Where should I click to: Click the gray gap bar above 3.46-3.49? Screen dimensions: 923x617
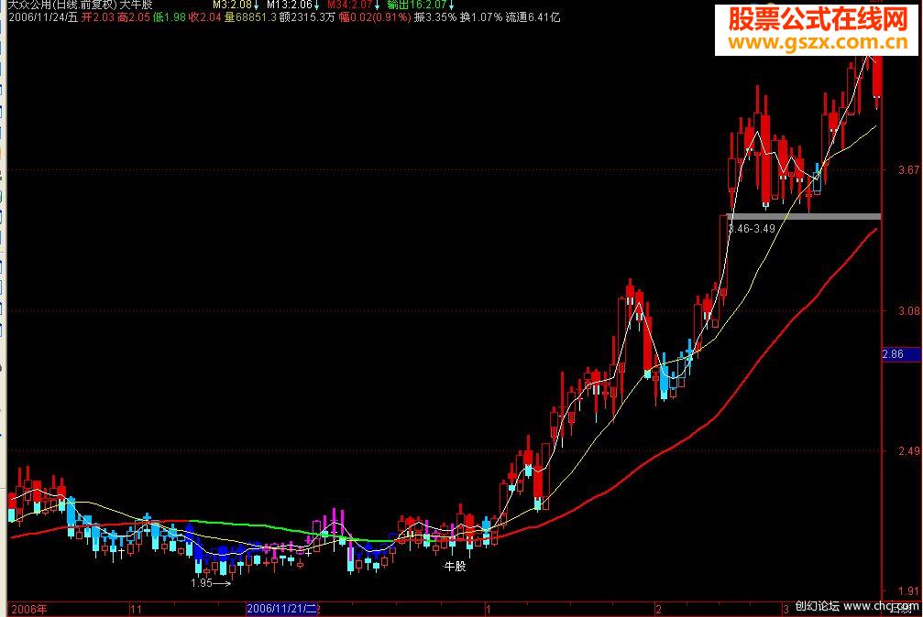(804, 216)
